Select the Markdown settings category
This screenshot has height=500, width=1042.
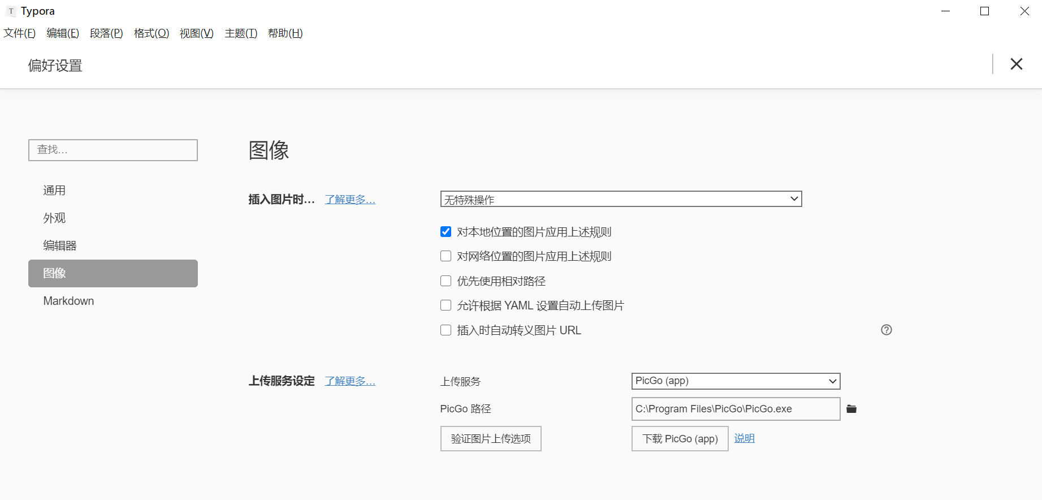[x=113, y=301]
